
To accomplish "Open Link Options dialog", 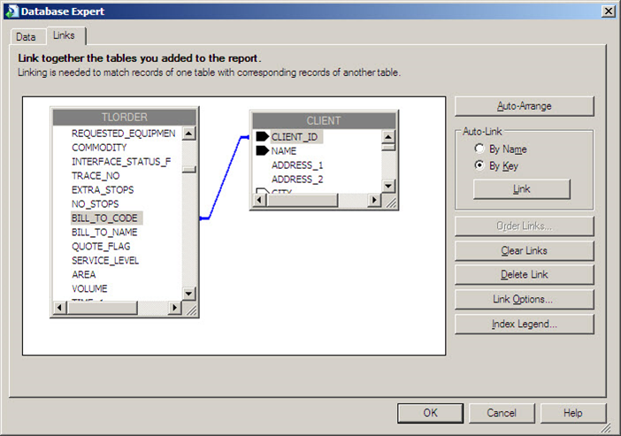I will click(x=524, y=299).
